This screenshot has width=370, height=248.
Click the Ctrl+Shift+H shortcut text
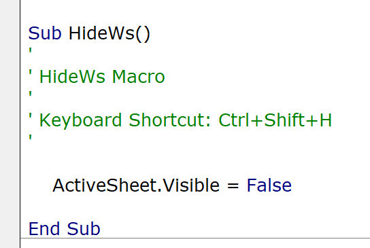(x=275, y=120)
